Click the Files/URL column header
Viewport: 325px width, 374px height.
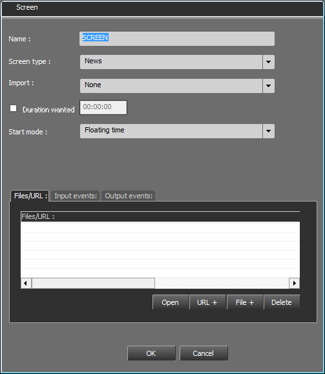(x=160, y=216)
